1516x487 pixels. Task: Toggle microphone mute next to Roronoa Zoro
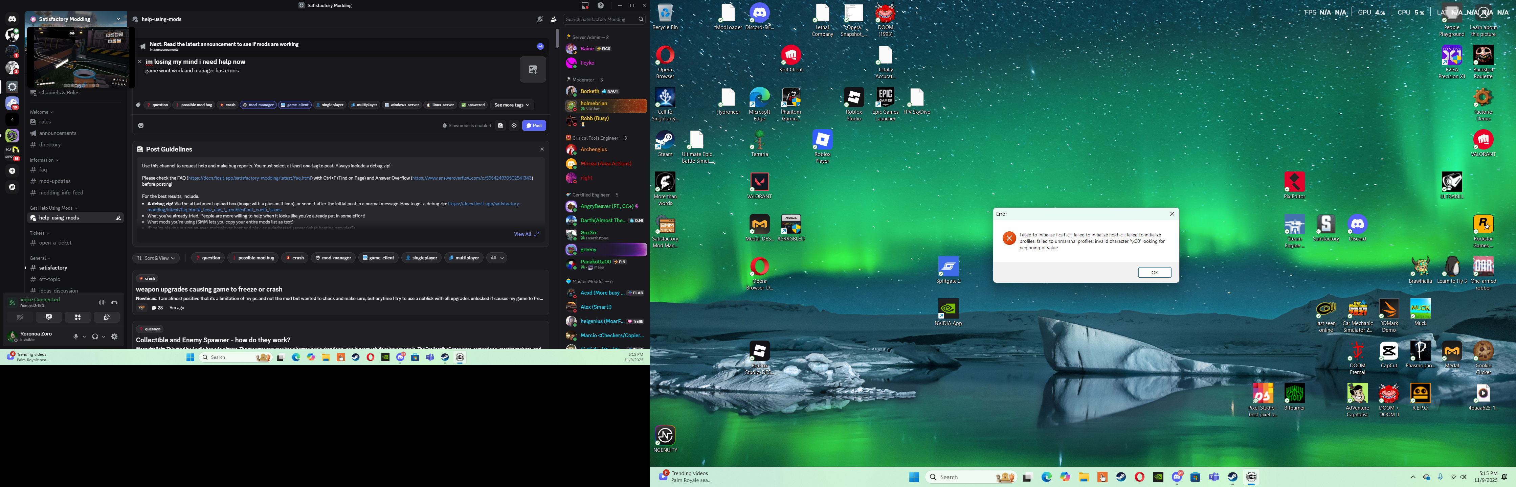click(75, 337)
